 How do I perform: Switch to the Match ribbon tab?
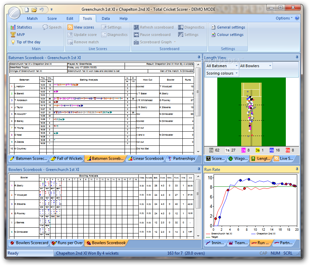[32, 18]
